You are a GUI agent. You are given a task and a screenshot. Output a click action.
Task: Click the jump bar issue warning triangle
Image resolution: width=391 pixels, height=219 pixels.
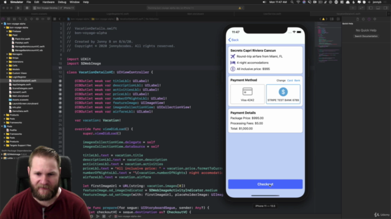tap(323, 19)
